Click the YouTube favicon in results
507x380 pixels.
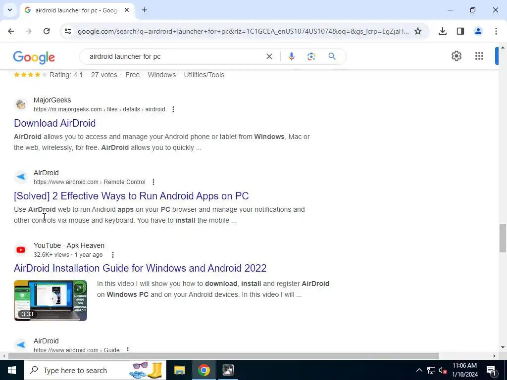click(x=21, y=250)
